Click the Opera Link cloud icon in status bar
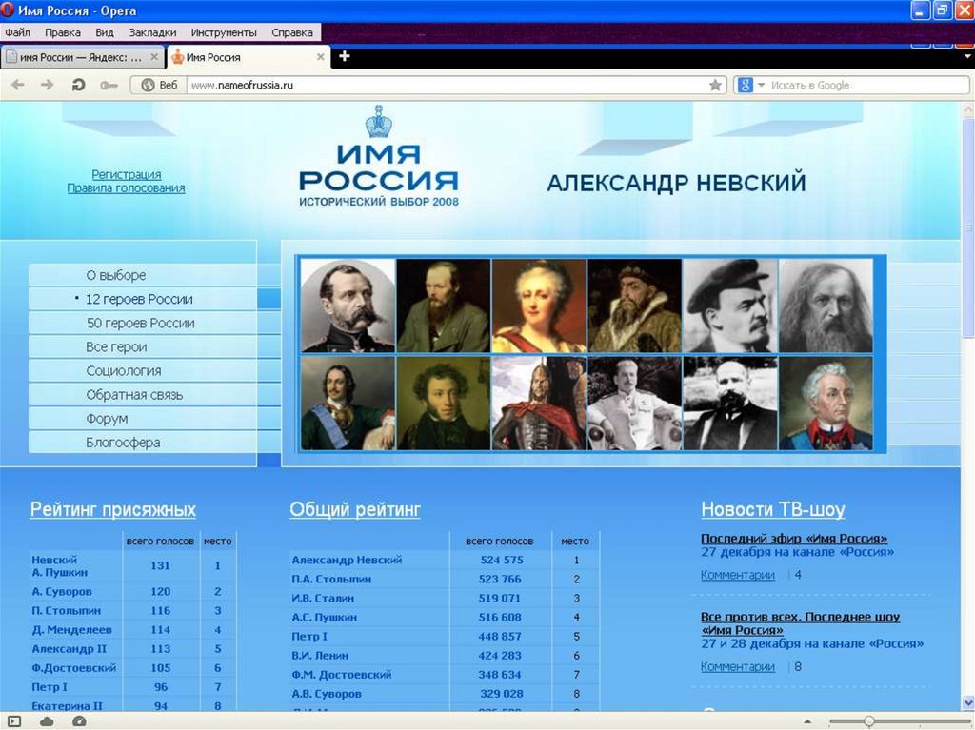 click(47, 721)
